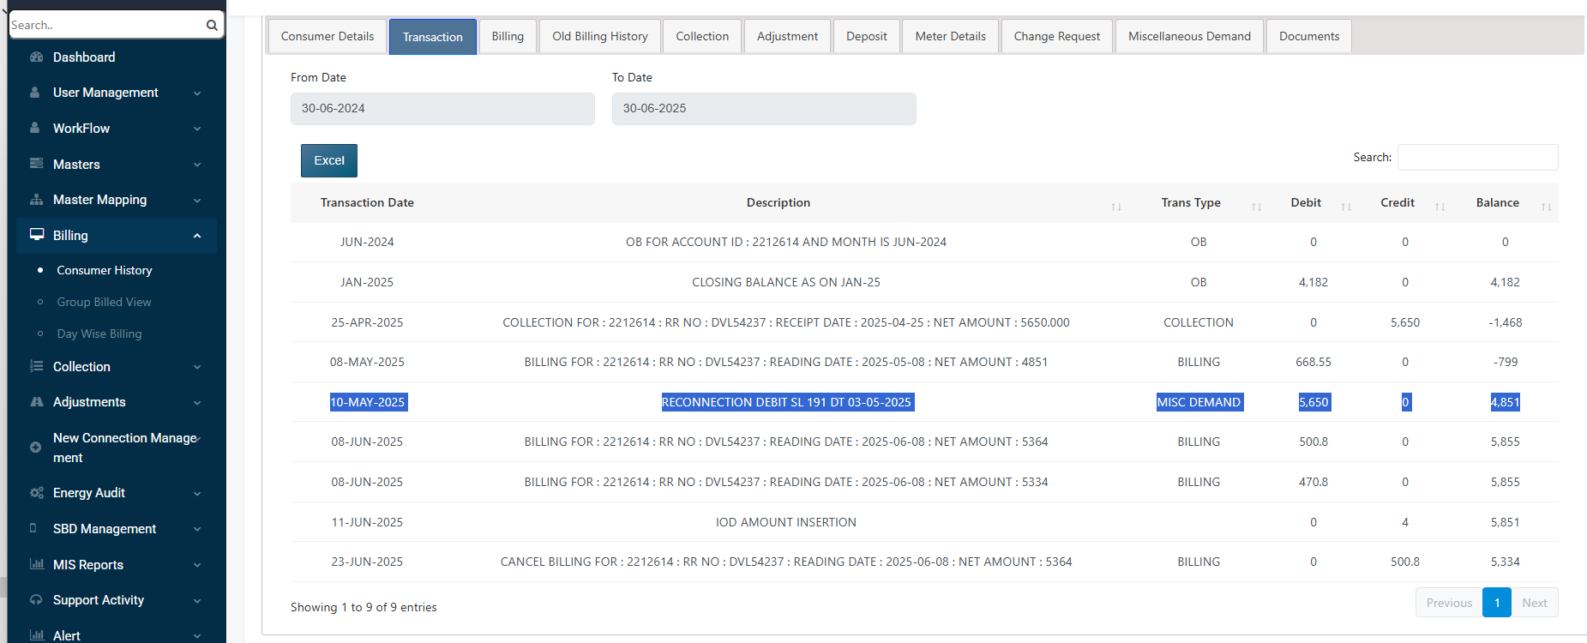Go to the Change Request tab

[x=1057, y=36]
